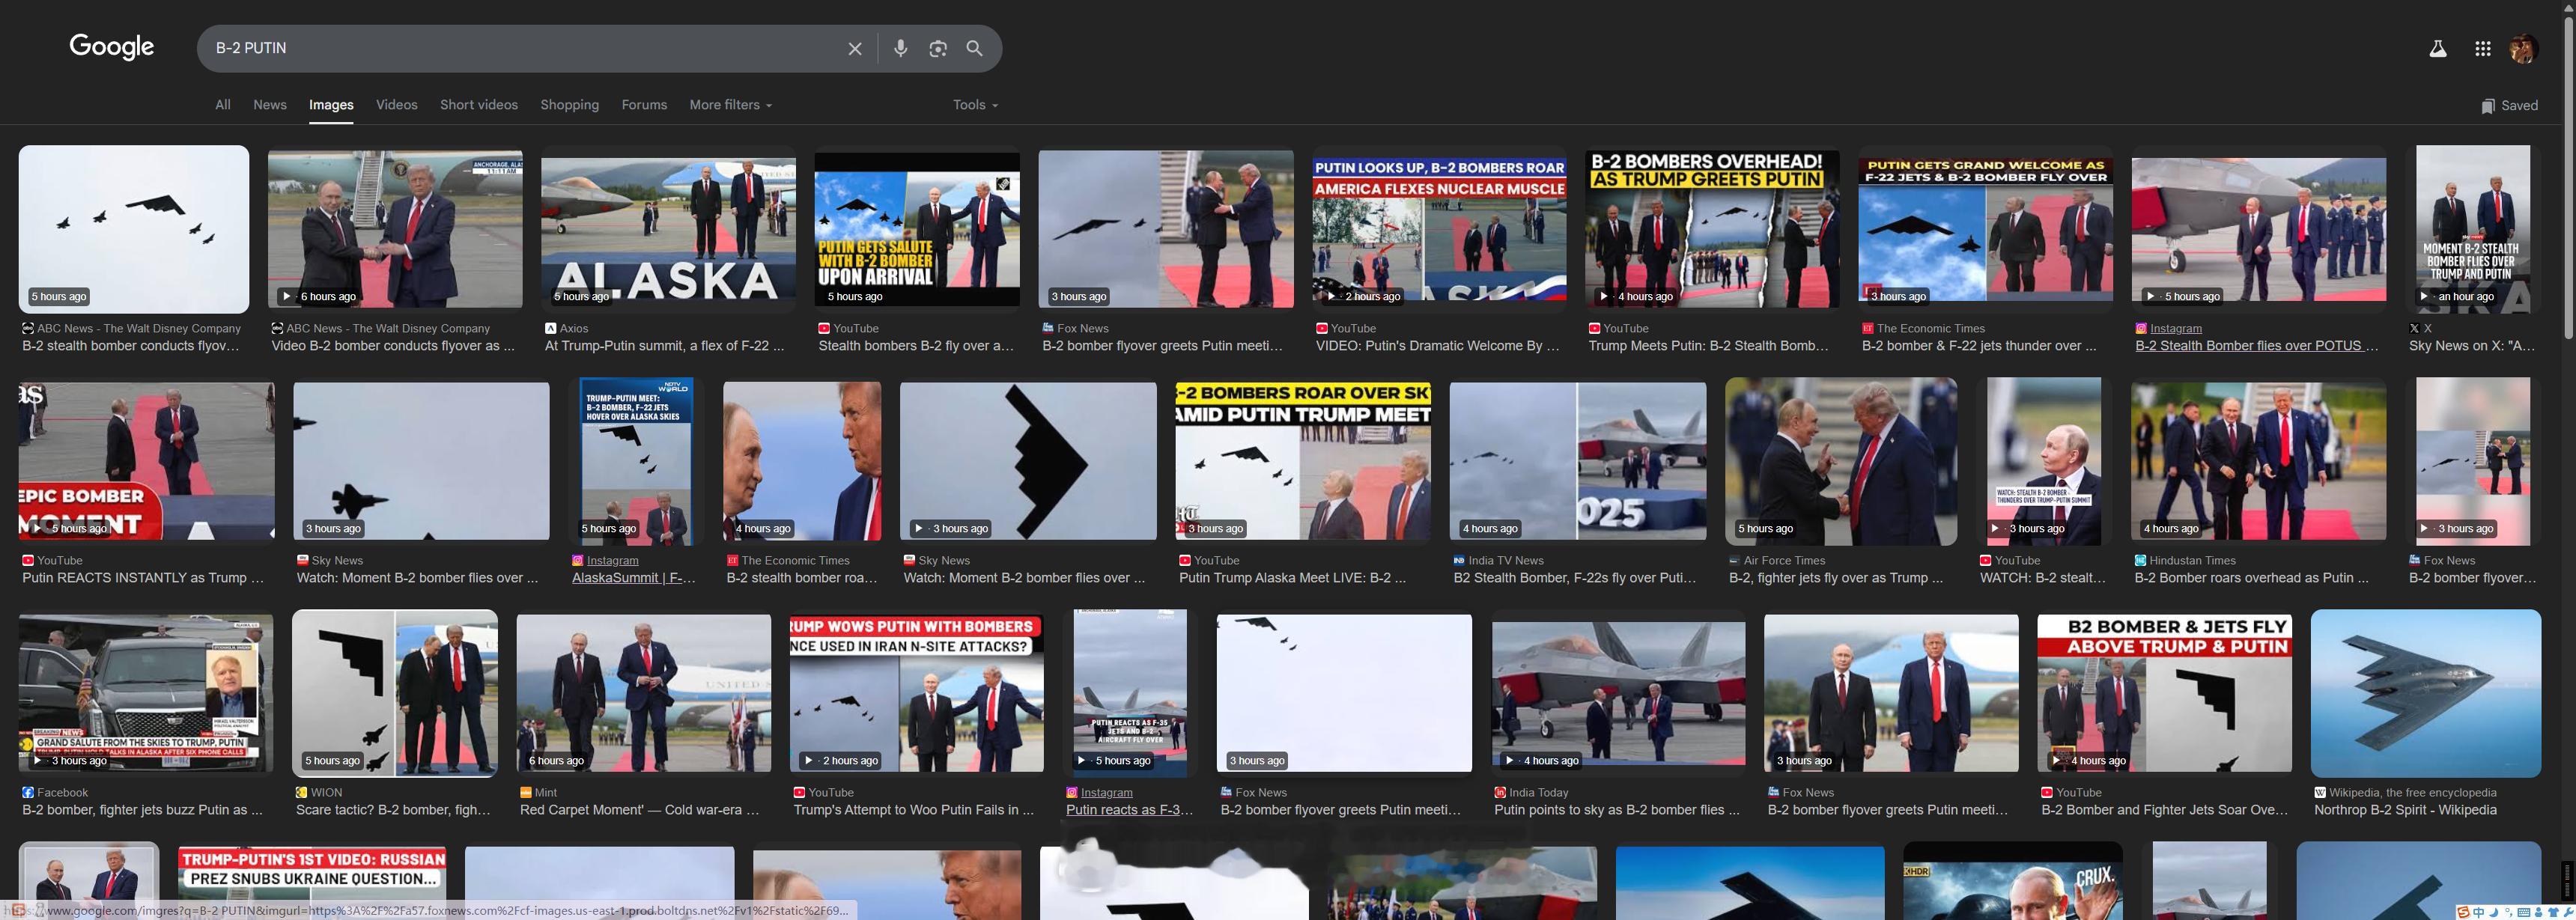Expand the More filters dropdown
The image size is (2576, 920).
pos(730,105)
